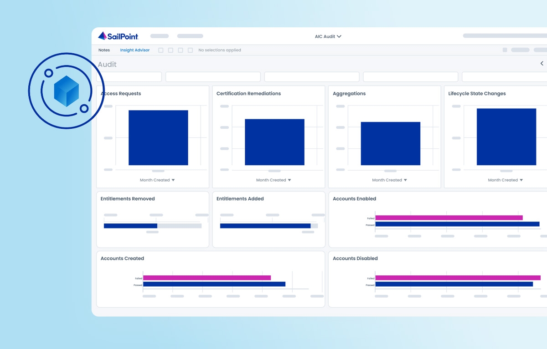547x349 pixels.
Task: Click the "Accounts Created" card title
Action: click(122, 258)
